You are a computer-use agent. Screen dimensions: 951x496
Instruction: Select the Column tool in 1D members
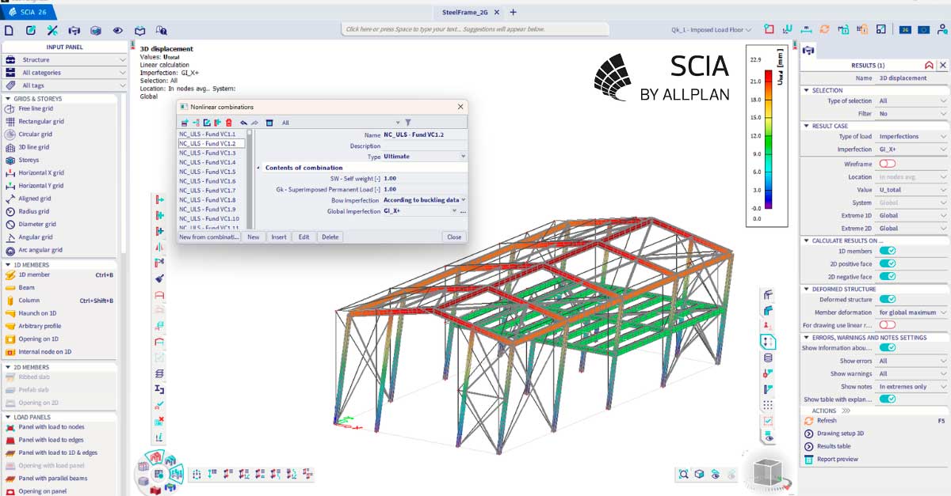(x=29, y=301)
